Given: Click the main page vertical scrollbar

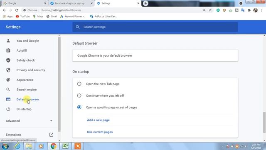Looking at the screenshot, I should tap(264, 122).
